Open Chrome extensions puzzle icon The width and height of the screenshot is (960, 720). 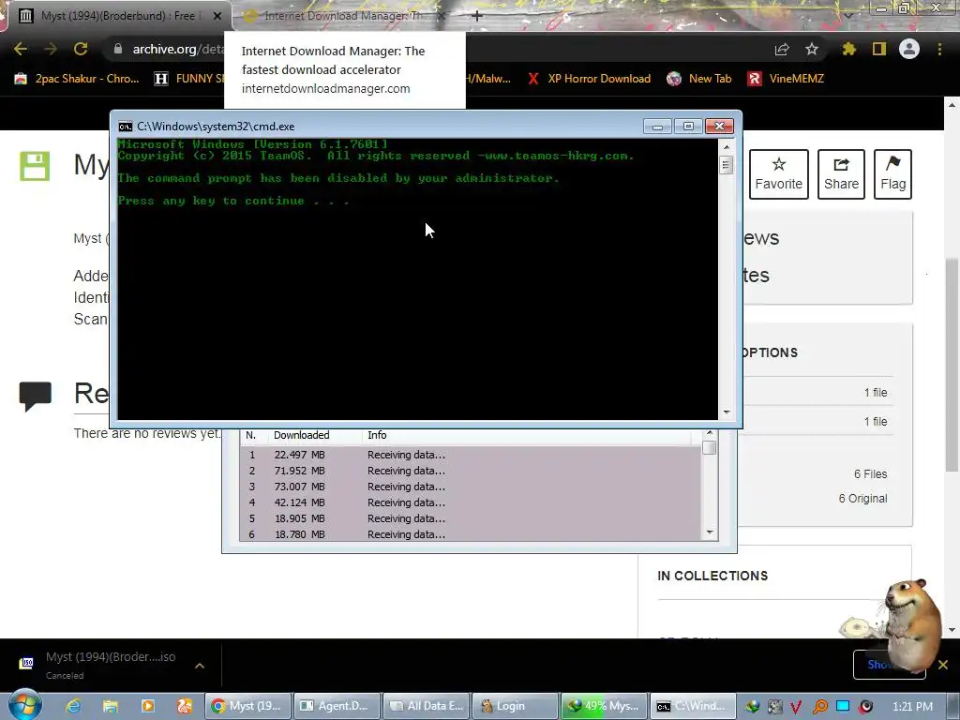click(848, 49)
